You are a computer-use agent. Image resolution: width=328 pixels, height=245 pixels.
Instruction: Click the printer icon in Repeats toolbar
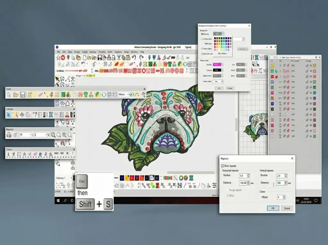tap(9, 135)
